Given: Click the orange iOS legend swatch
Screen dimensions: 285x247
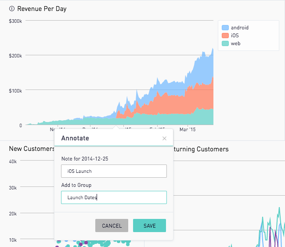Looking at the screenshot, I should (x=225, y=36).
